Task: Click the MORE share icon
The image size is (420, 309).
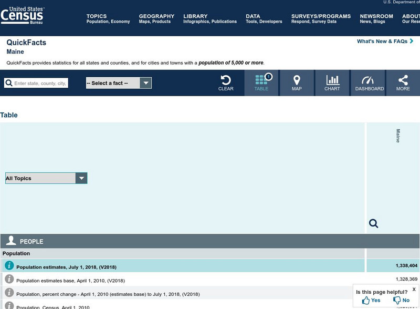Action: point(403,83)
